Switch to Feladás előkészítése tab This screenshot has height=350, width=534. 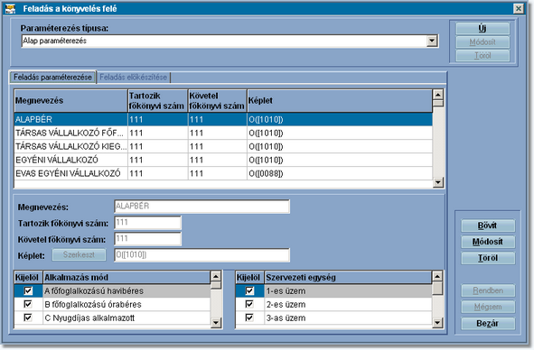[134, 78]
